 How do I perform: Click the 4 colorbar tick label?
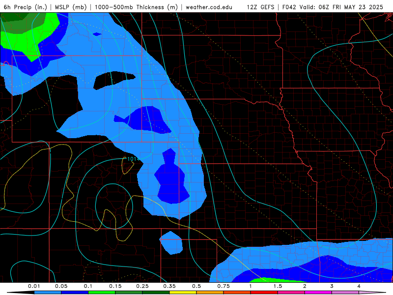point(359,286)
